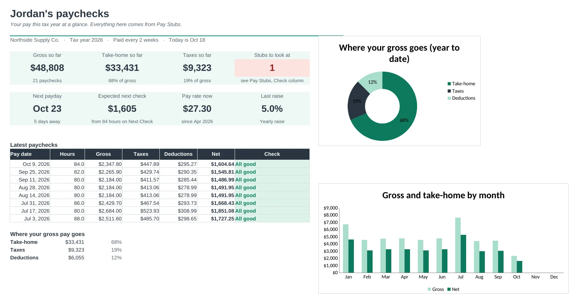
Task: Select the large $33,431 take-home so far figure
Action: click(122, 68)
